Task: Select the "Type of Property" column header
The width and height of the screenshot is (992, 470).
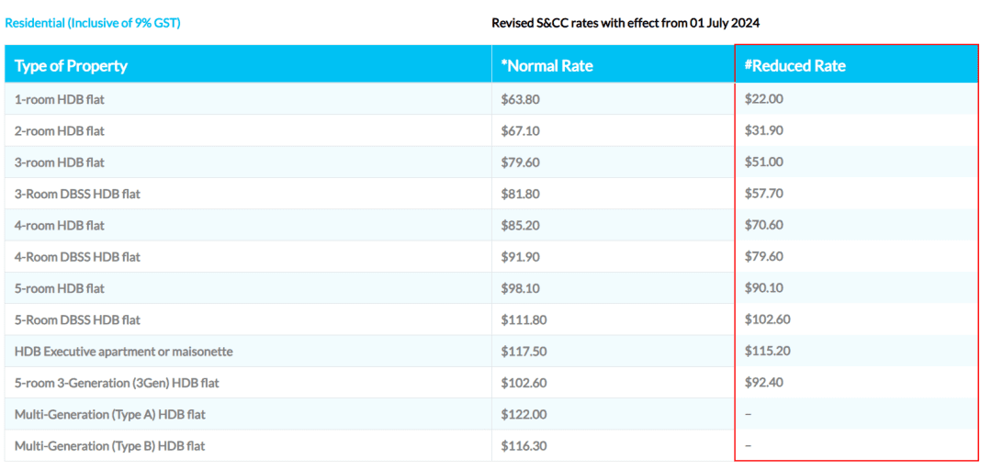Action: coord(71,66)
